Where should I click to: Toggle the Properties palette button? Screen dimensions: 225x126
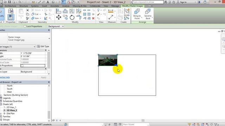click(11, 17)
